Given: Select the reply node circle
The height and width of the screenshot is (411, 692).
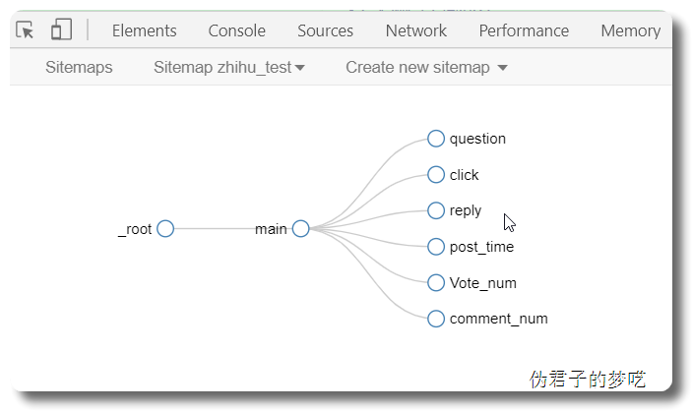Looking at the screenshot, I should (x=436, y=210).
